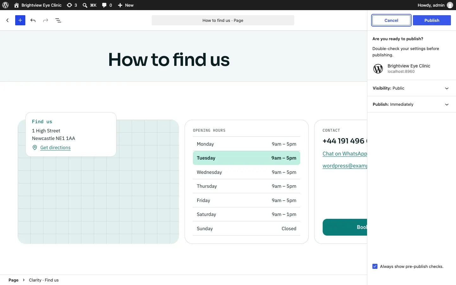The width and height of the screenshot is (456, 285).
Task: Go back using the left chevron
Action: click(x=8, y=20)
